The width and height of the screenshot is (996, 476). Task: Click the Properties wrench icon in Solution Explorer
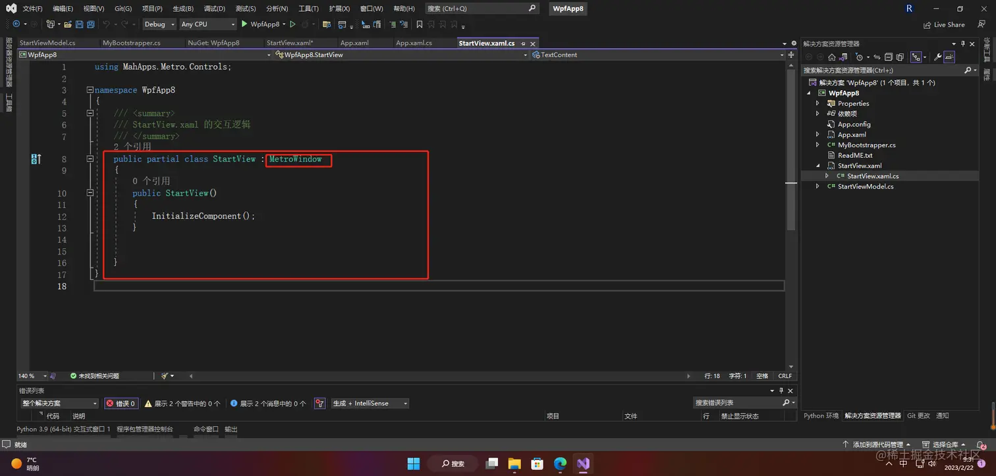[938, 57]
